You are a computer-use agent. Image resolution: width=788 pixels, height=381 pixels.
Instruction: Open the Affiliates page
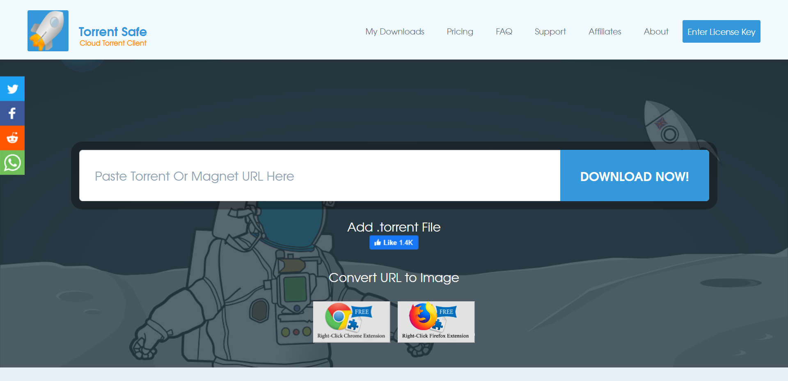click(605, 32)
